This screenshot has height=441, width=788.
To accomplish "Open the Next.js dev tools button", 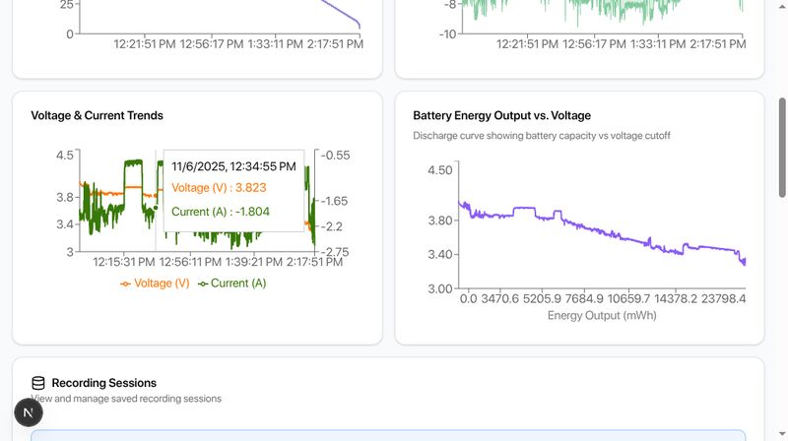I will (x=28, y=412).
